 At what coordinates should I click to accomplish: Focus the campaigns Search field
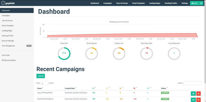pyautogui.click(x=192, y=83)
